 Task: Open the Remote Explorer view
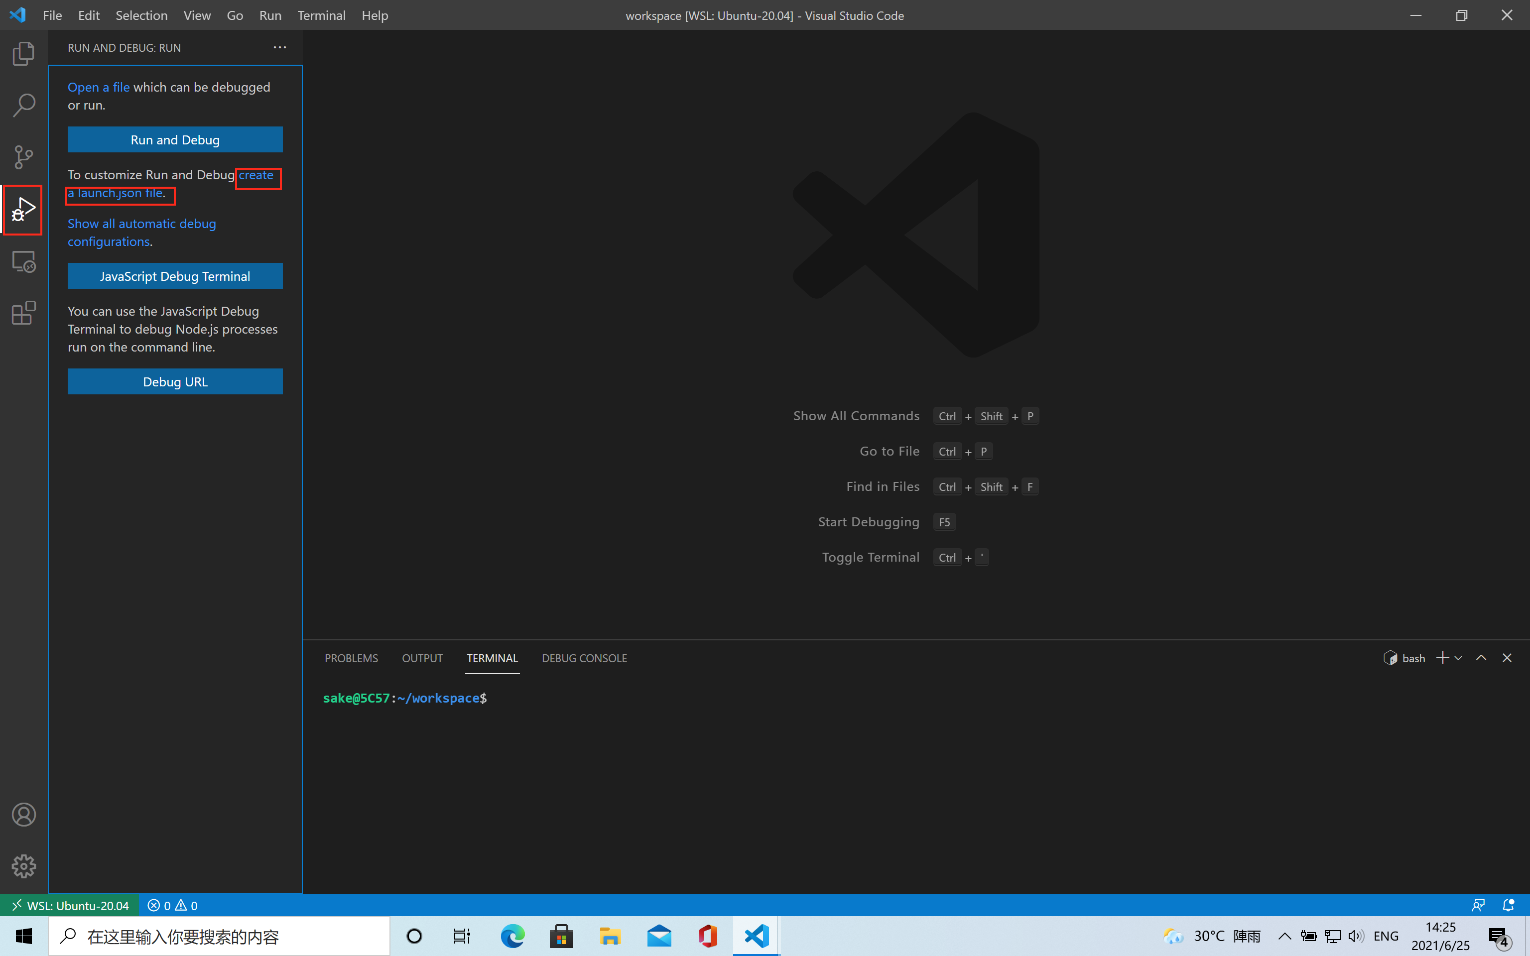(x=23, y=261)
